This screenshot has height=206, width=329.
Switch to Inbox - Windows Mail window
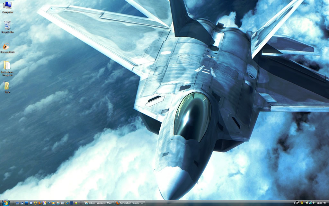point(99,203)
